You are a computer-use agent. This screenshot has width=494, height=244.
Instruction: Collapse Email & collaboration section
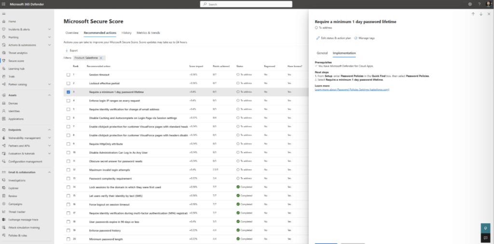(x=50, y=172)
